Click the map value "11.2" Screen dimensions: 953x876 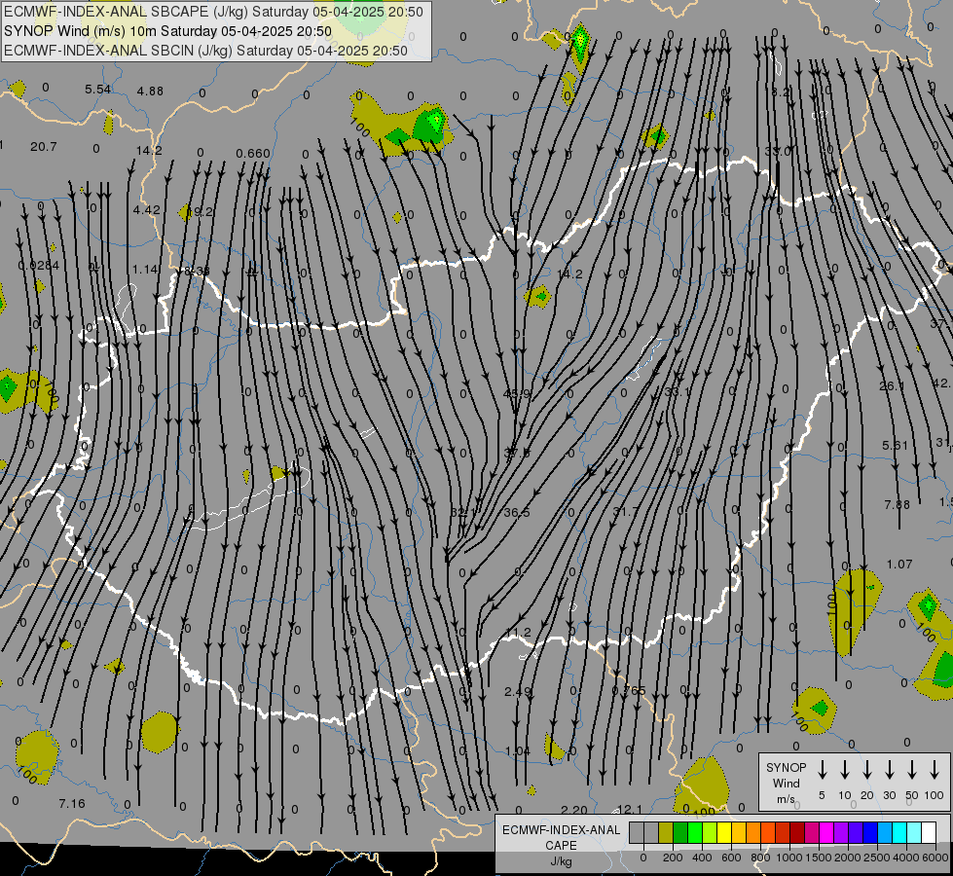click(518, 633)
